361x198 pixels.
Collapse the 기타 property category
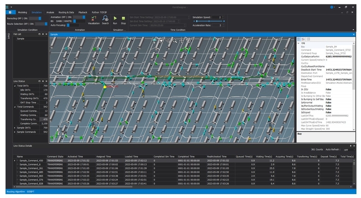click(x=299, y=43)
